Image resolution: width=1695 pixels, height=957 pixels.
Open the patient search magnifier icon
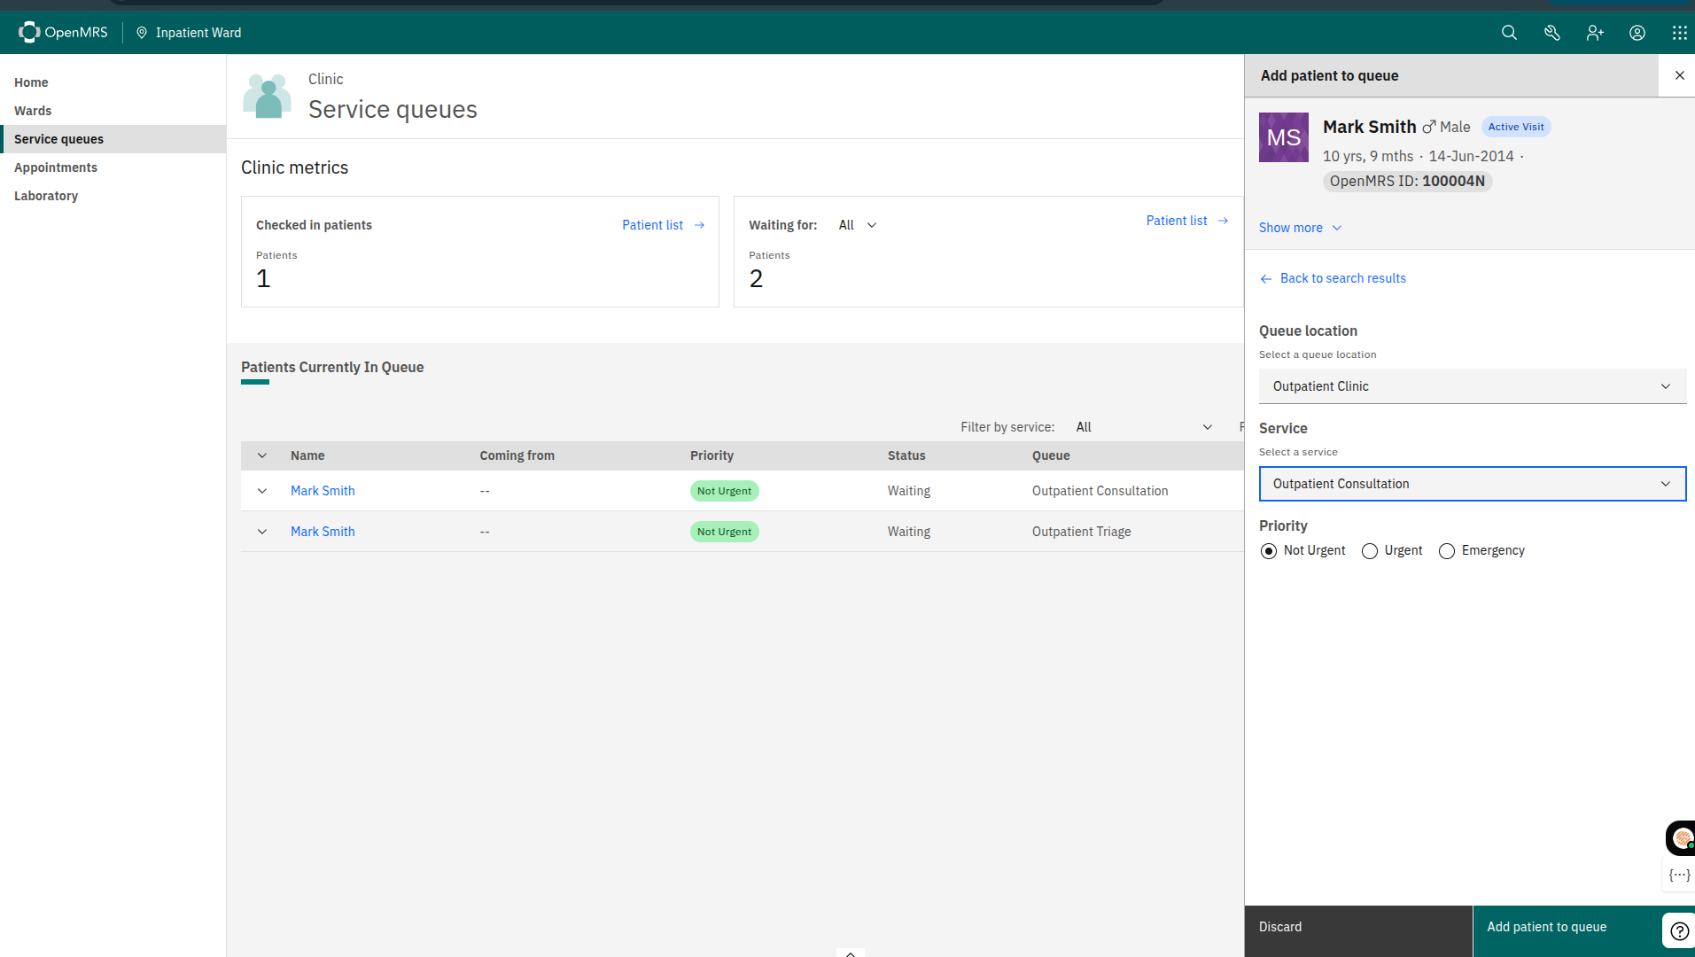pos(1509,33)
